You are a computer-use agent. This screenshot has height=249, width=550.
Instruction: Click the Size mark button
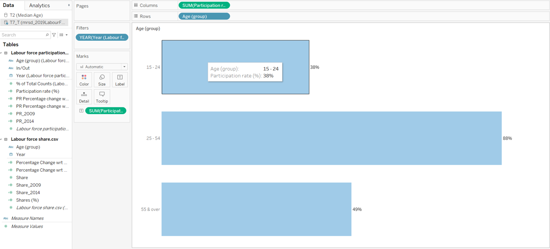[x=102, y=79]
